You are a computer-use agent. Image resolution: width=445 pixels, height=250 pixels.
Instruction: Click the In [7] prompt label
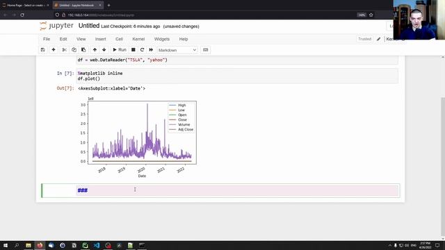pos(65,74)
